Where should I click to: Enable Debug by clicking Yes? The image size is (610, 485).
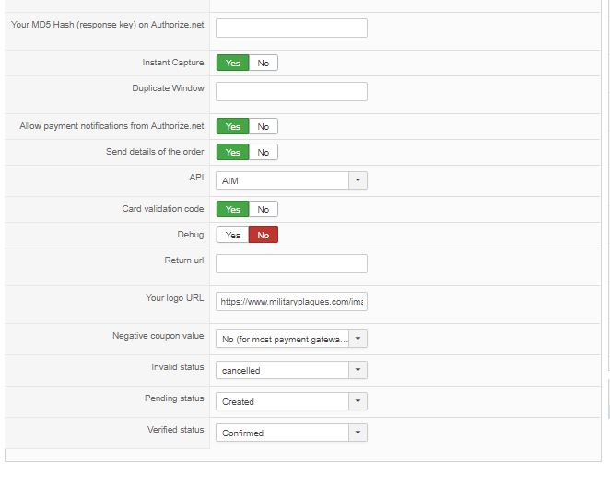click(x=232, y=235)
